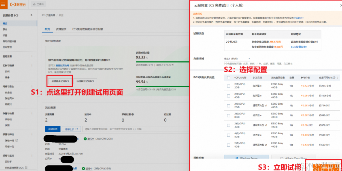342x171 pixels.
Task: Check the 4核 8GiB 经济型 e row
Action: (229, 135)
